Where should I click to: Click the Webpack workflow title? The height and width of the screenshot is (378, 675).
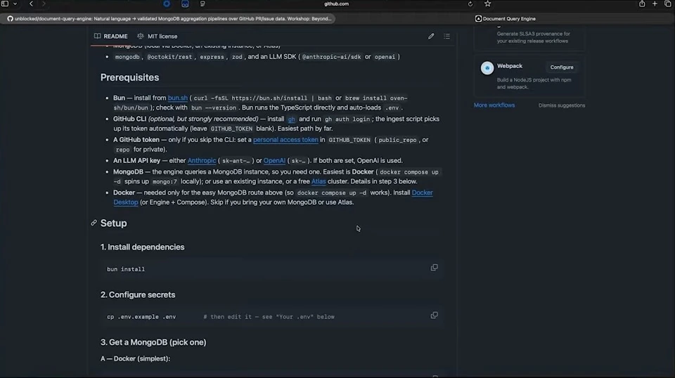click(510, 66)
